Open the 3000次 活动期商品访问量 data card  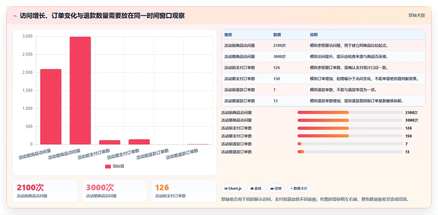(x=114, y=191)
